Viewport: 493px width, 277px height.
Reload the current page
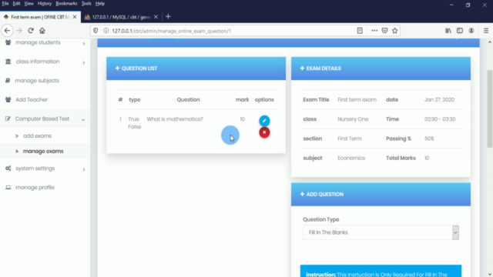tap(31, 31)
